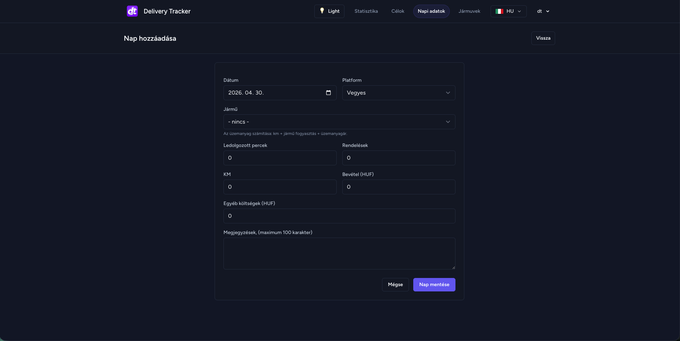Open the Járművek page
The height and width of the screenshot is (341, 680).
(469, 11)
